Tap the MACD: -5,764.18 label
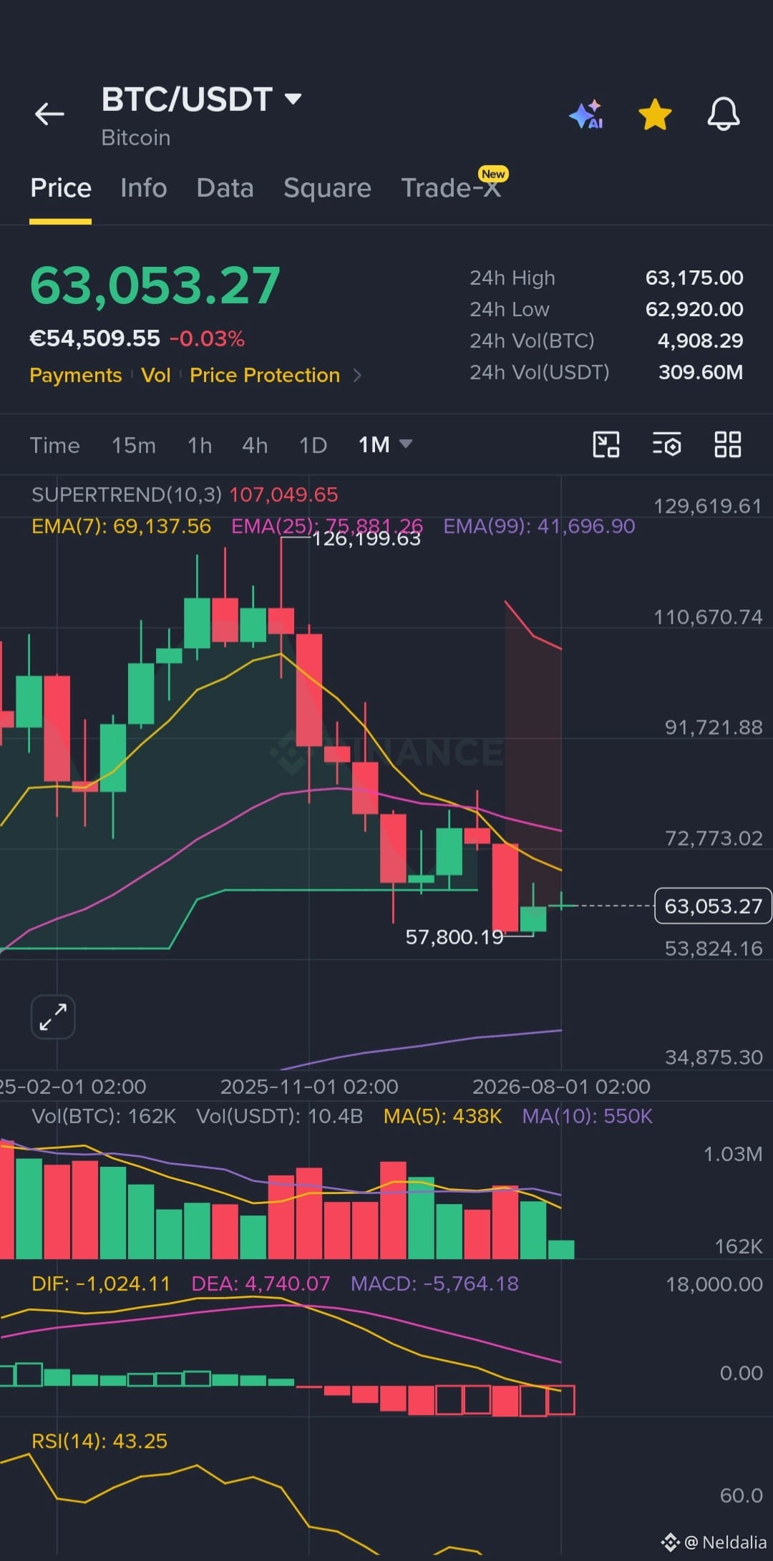 coord(434,1283)
